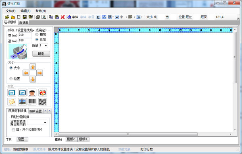Click the right arrow size button
This screenshot has height=154, width=242.
pos(40,73)
